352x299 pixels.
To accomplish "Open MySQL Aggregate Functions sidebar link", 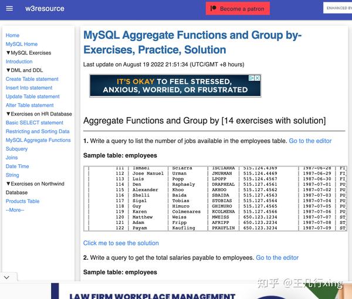I will tap(38, 140).
